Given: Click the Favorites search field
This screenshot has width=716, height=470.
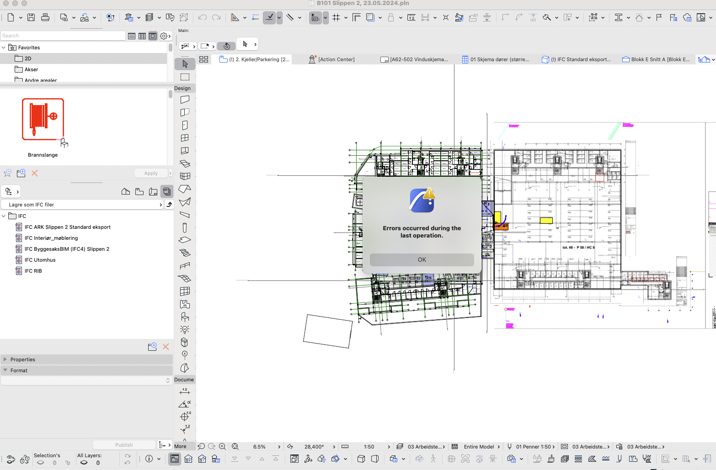Looking at the screenshot, I should 63,36.
